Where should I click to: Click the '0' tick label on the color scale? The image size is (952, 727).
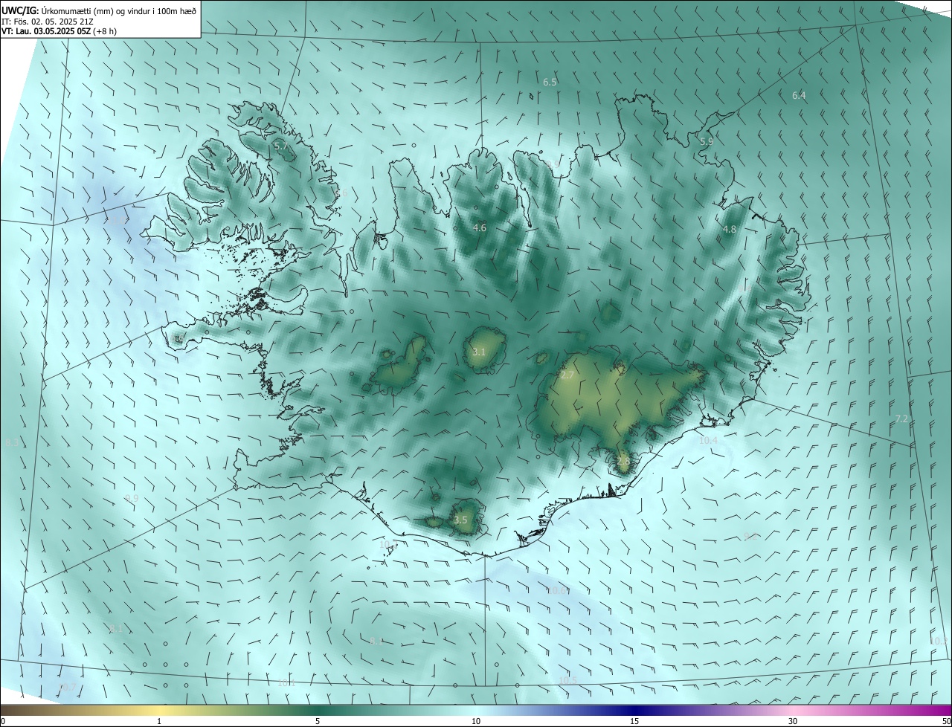pos(3,721)
